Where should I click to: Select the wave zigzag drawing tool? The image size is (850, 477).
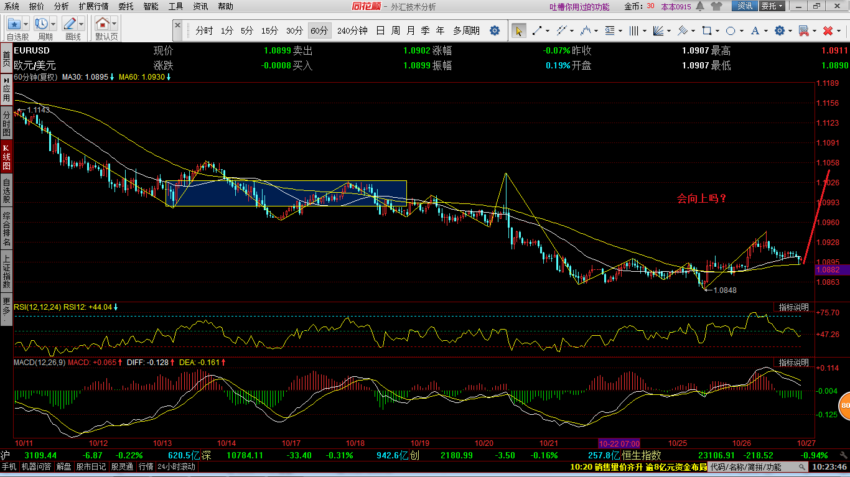[585, 30]
